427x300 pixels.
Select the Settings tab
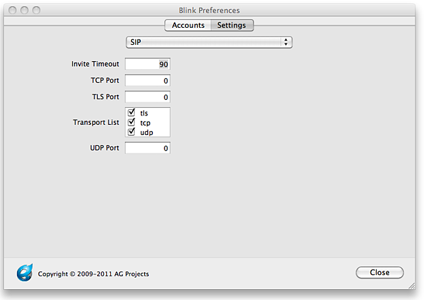232,25
